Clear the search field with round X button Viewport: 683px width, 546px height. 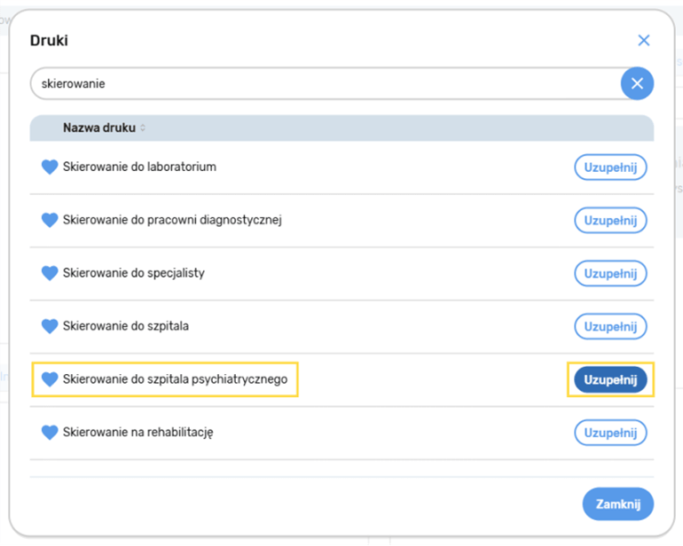(636, 83)
